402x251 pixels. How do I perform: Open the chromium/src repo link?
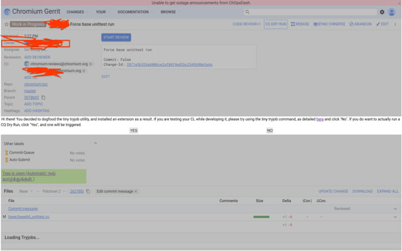point(36,84)
